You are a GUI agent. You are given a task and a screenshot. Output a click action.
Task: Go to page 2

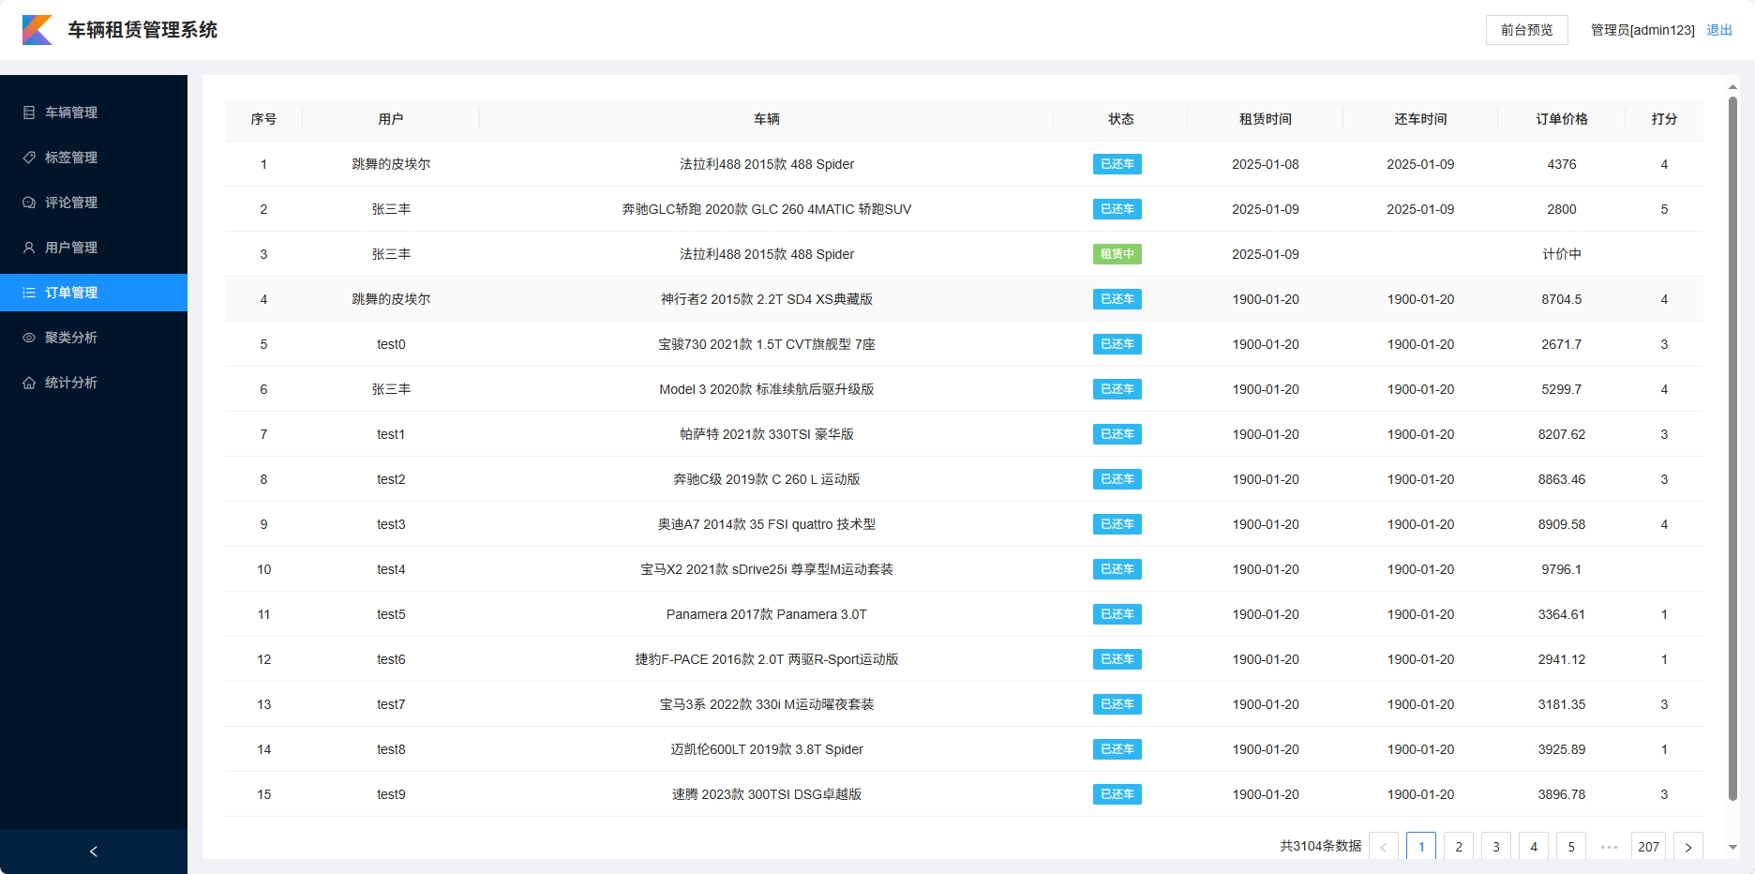[x=1459, y=847]
